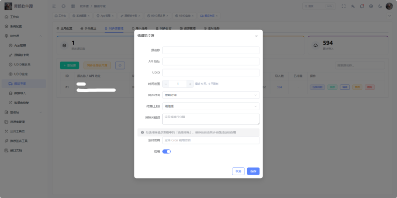Open the language translation icon
Image resolution: width=397 pixels, height=198 pixels.
pos(353,6)
